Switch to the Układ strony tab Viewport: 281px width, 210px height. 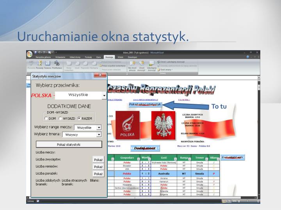point(75,57)
